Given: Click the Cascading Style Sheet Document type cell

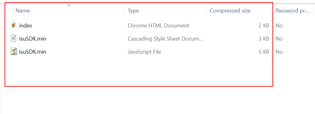Looking at the screenshot, I should (x=165, y=39).
